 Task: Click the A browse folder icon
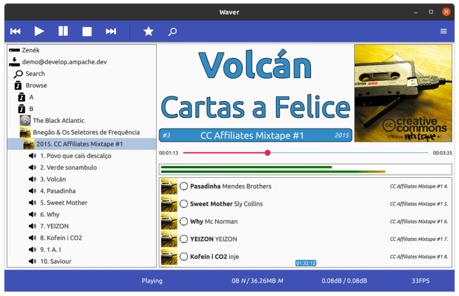22,97
